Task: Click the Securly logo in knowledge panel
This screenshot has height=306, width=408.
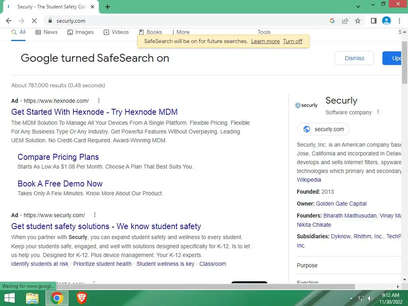Action: click(306, 105)
